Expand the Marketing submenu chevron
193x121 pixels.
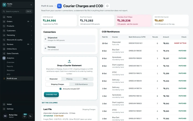coord(31,35)
